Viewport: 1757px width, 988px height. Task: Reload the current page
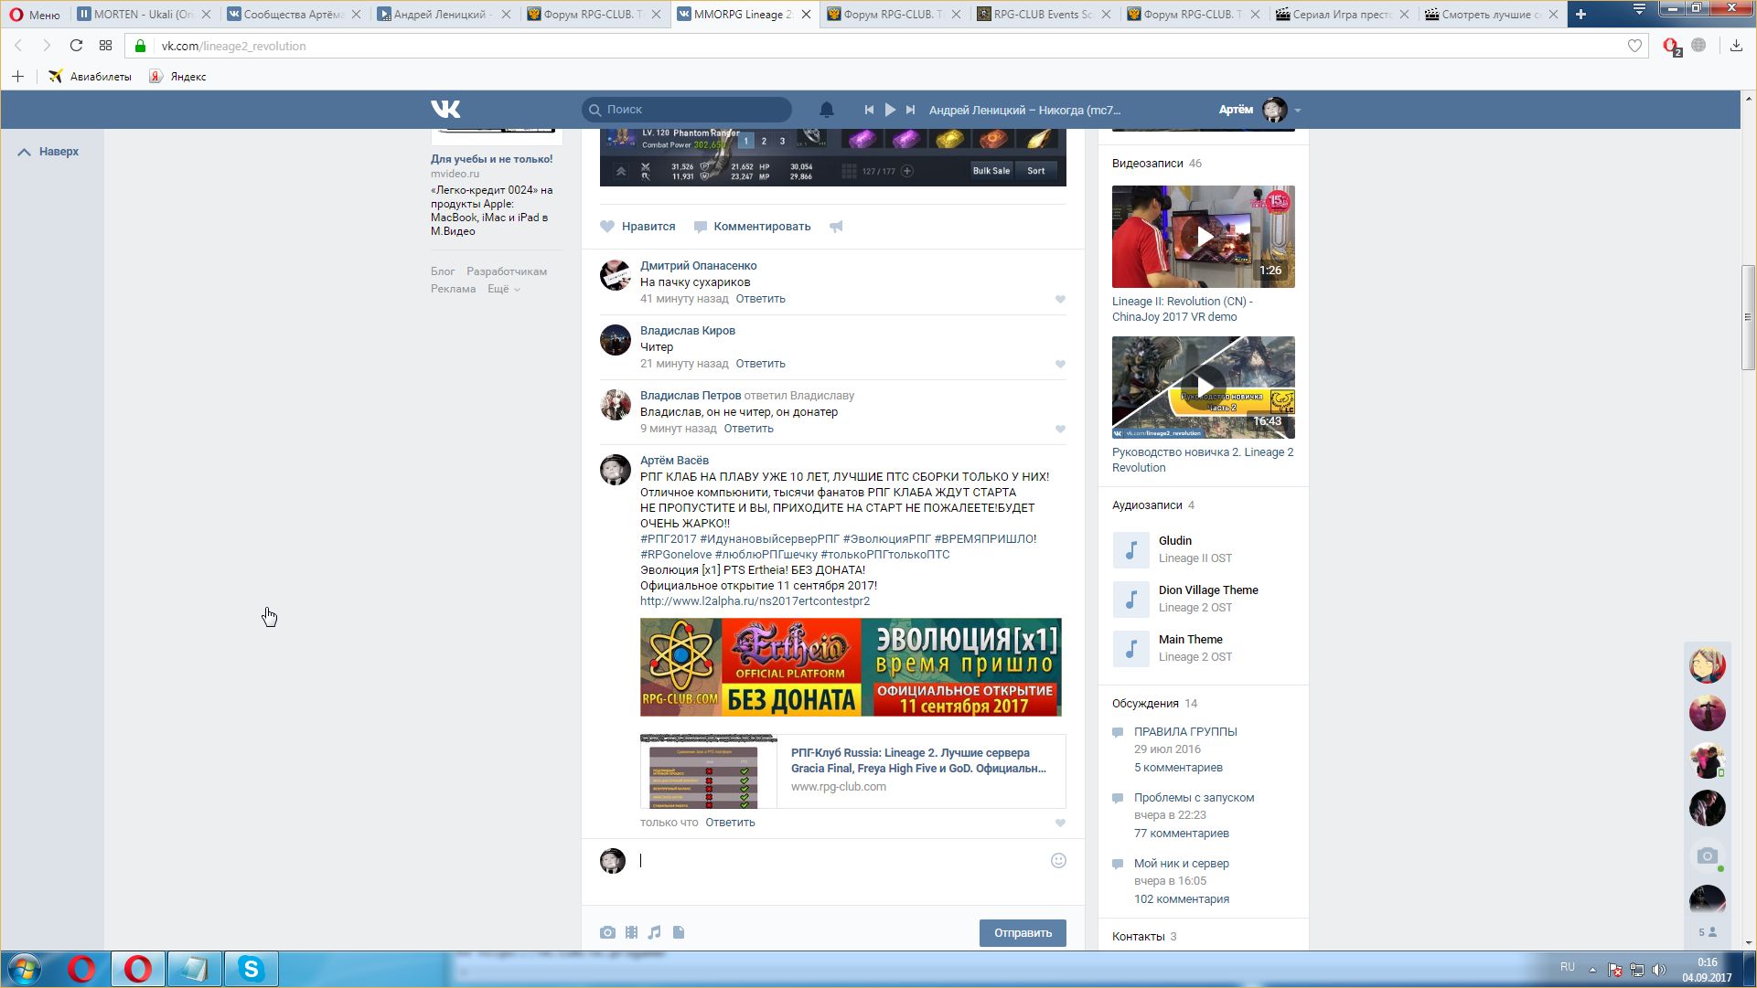tap(77, 46)
